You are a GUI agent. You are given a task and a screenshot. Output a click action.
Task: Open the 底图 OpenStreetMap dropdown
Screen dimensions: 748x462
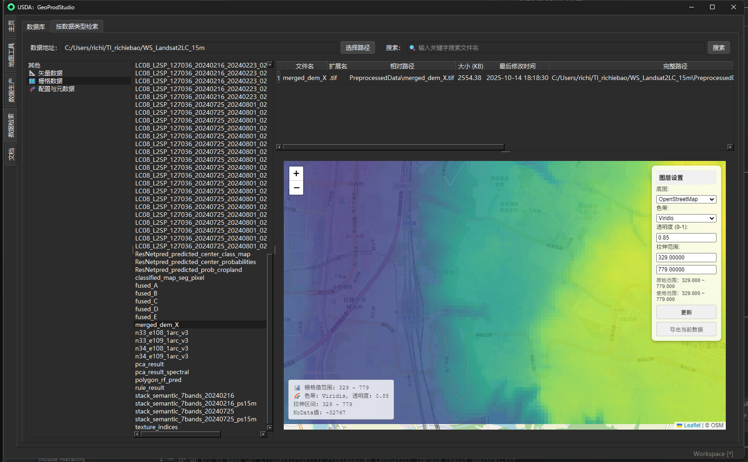click(686, 199)
